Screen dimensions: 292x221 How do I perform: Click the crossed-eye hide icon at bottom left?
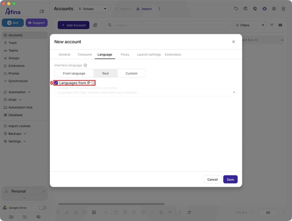point(39,217)
